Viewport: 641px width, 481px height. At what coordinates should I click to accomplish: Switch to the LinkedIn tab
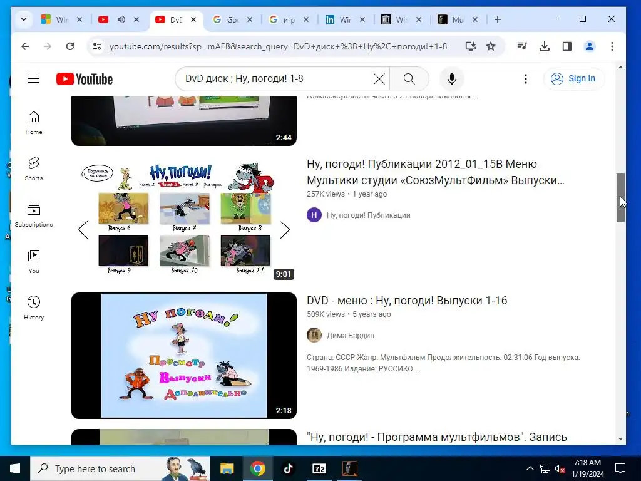339,19
